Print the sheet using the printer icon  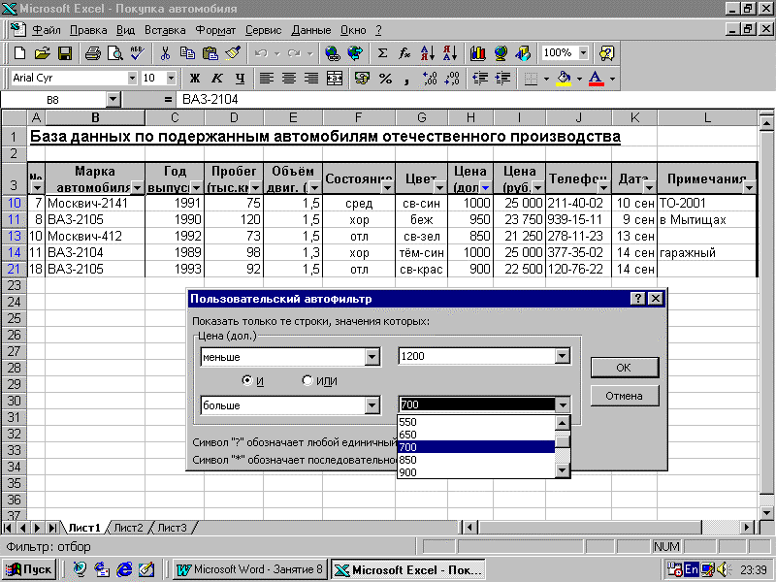[92, 53]
